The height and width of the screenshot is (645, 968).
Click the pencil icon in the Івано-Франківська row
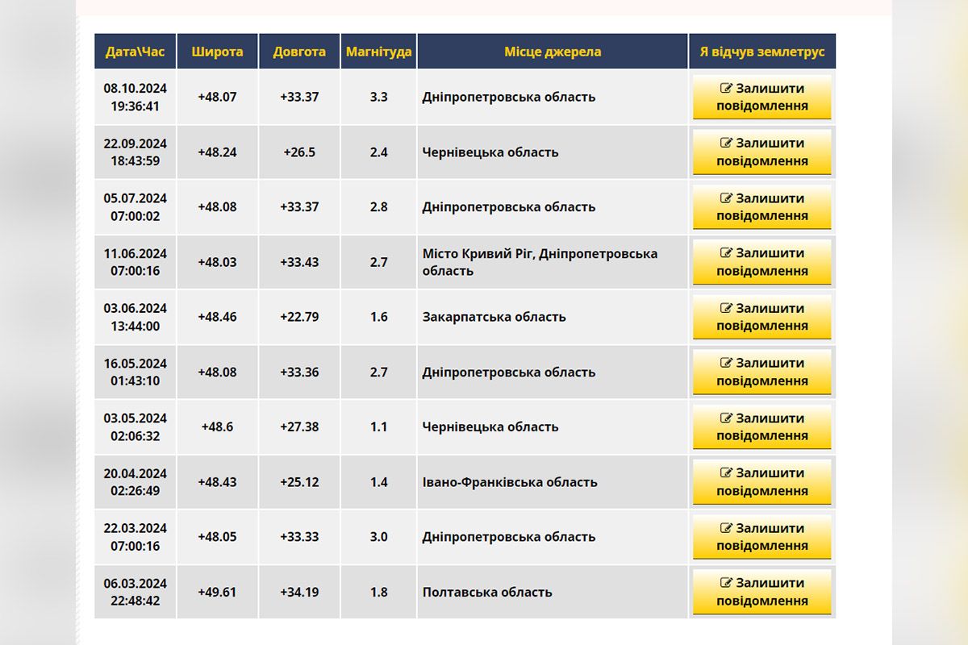pos(726,473)
